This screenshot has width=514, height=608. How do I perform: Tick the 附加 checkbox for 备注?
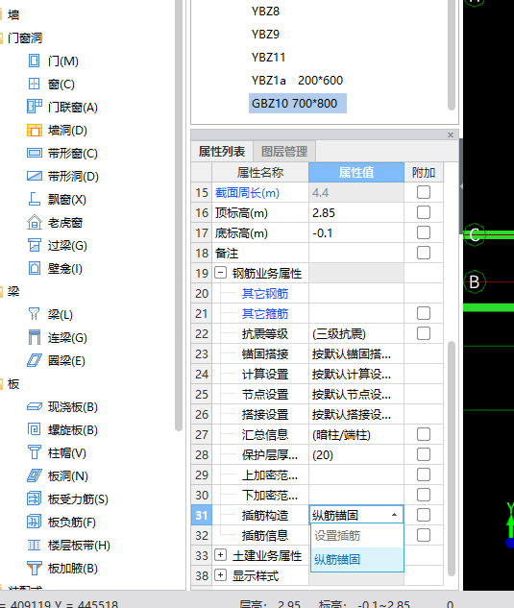[x=424, y=253]
